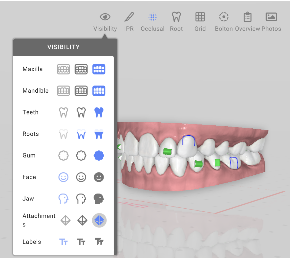
Task: Show Labels with bold Tt icon
Action: [x=99, y=241]
